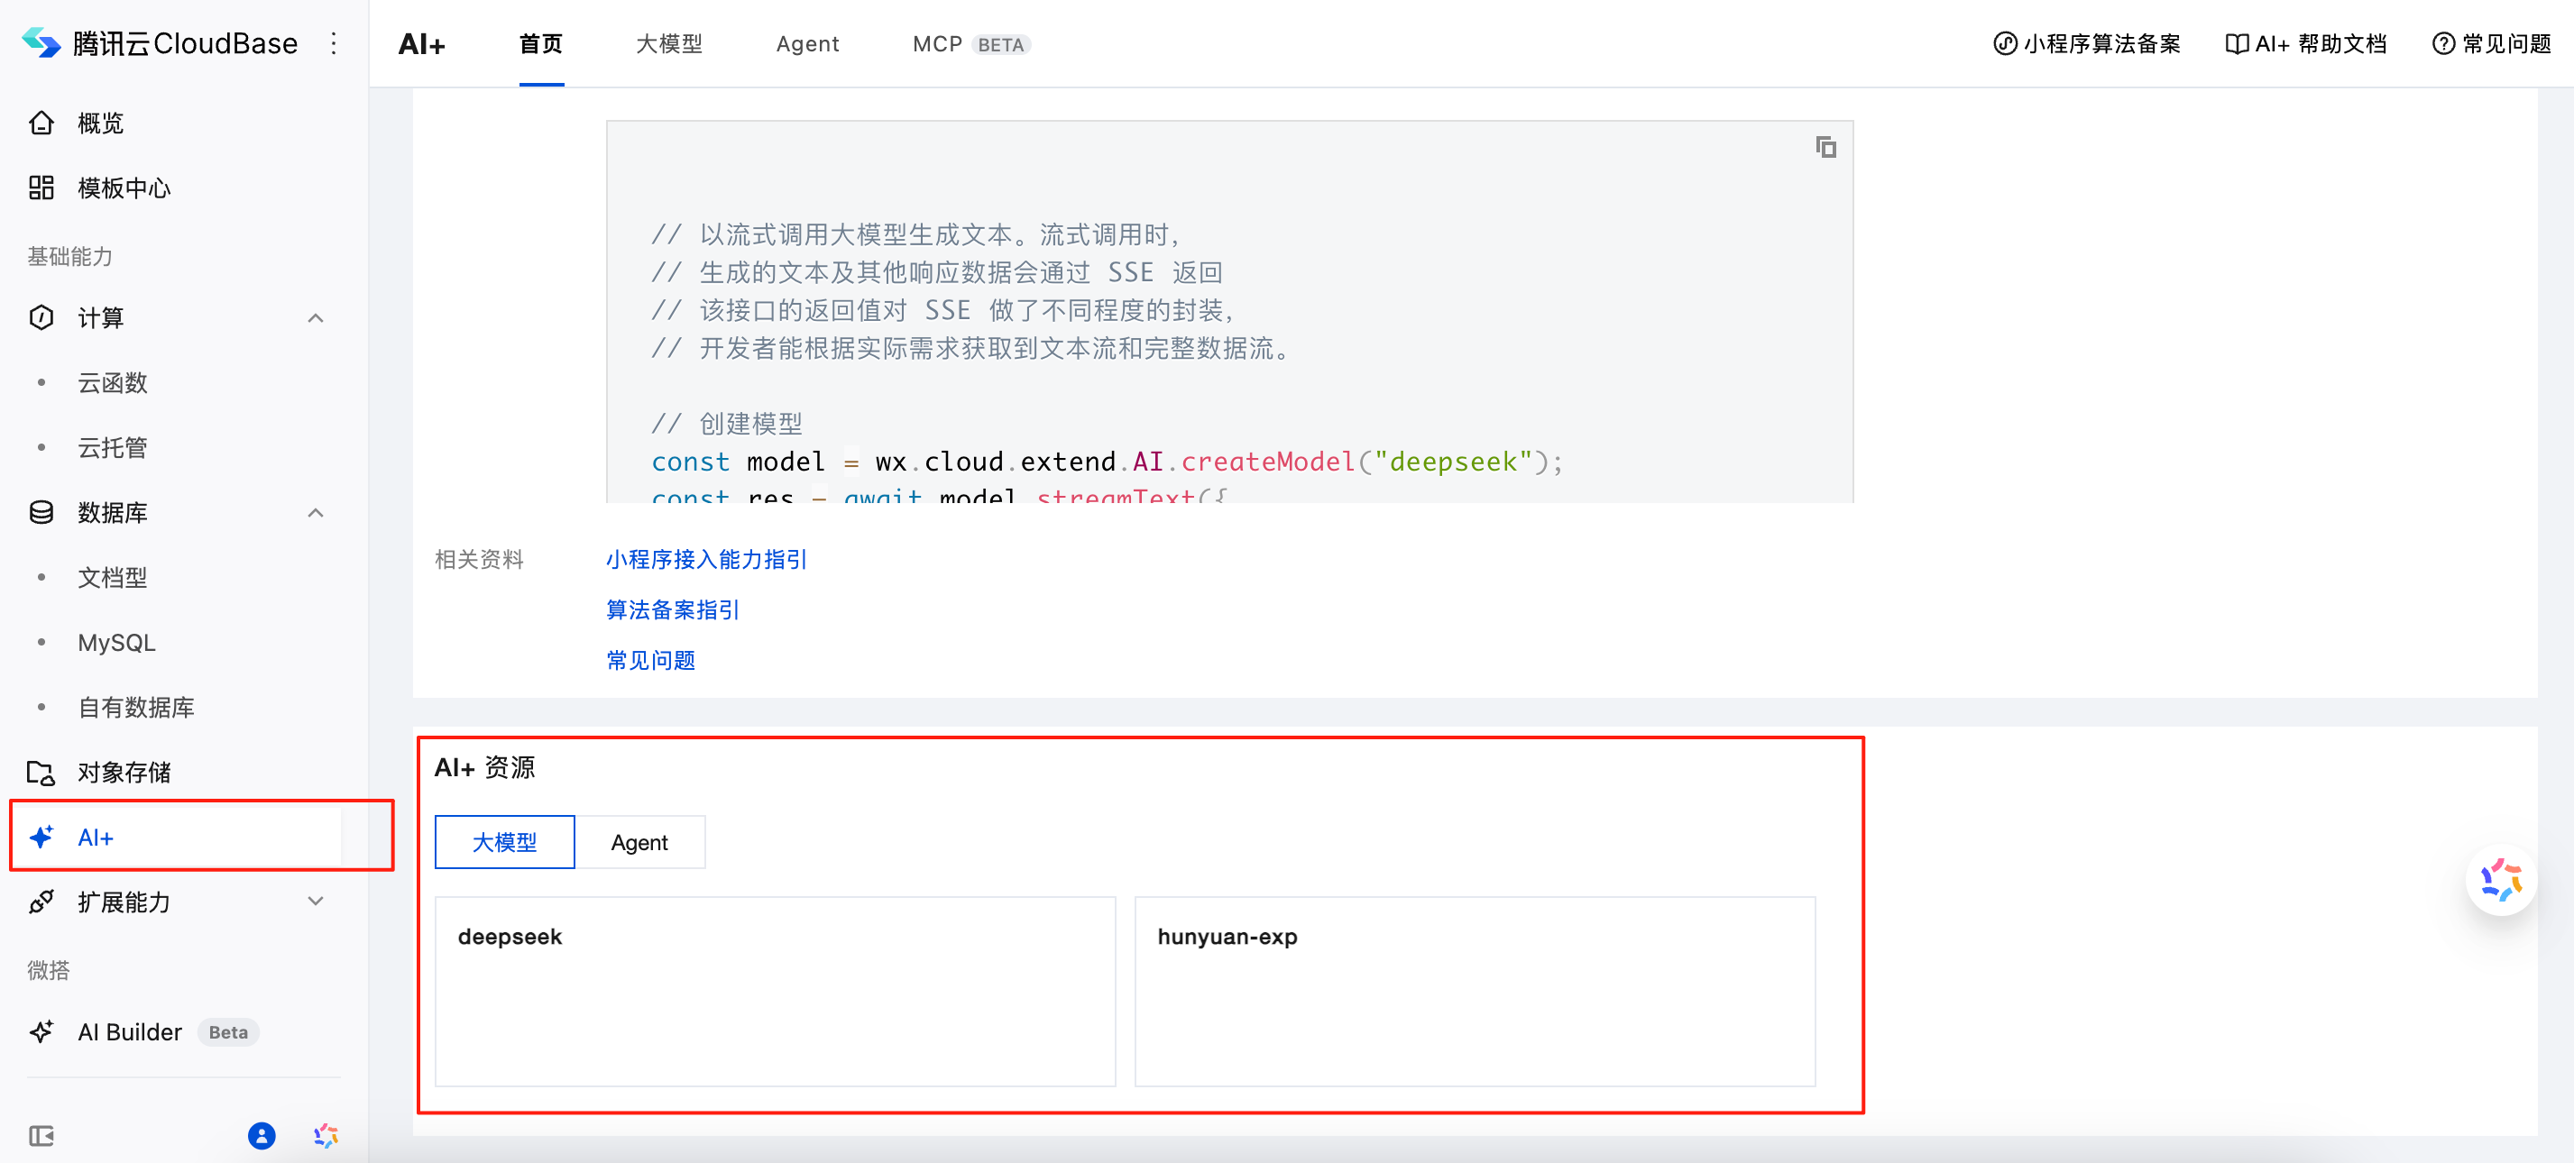The image size is (2574, 1163).
Task: Click the 微搭 section label
Action: [x=48, y=970]
